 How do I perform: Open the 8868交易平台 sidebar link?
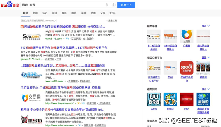point(187,79)
